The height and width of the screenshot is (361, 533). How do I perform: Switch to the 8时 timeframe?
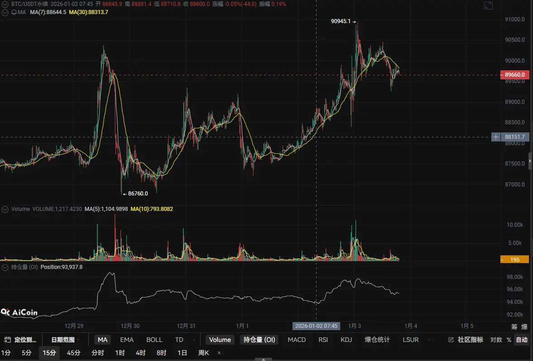pos(162,353)
